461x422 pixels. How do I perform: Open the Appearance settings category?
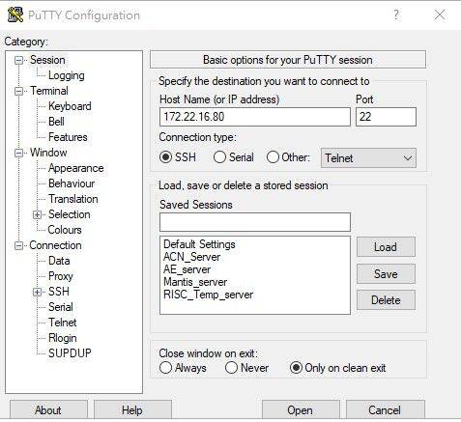click(76, 168)
